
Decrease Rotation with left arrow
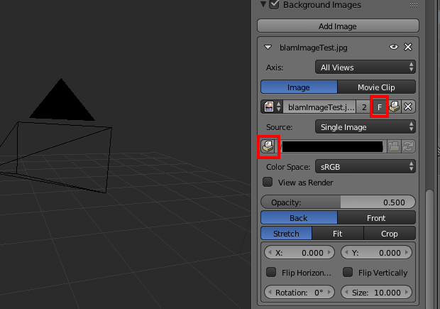tap(270, 293)
